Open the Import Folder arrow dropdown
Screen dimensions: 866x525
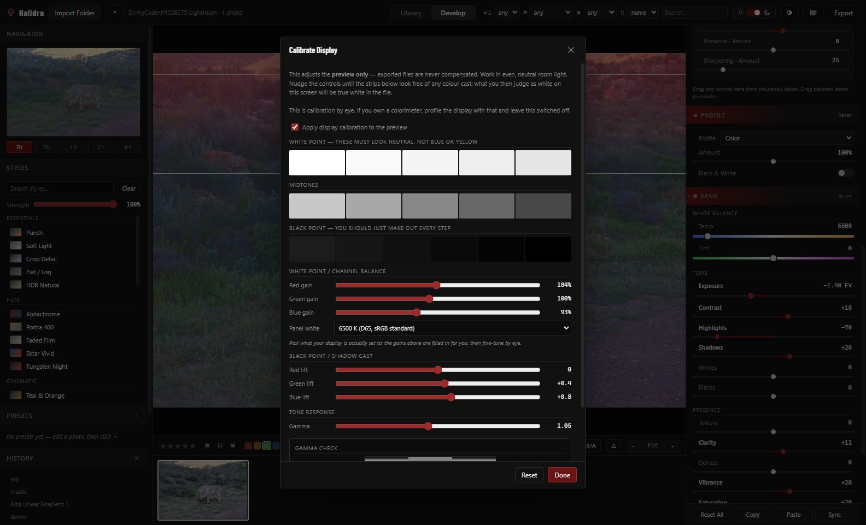coord(115,13)
